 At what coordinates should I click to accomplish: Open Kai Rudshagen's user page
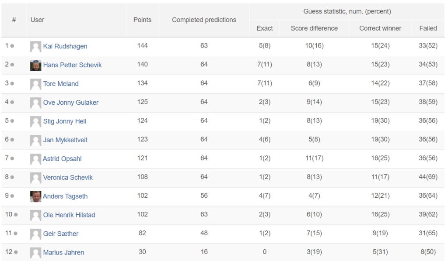(x=65, y=46)
